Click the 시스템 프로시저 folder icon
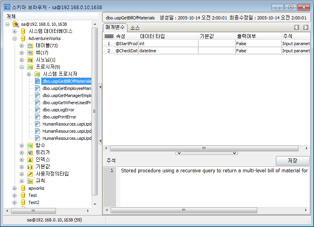 (37, 74)
